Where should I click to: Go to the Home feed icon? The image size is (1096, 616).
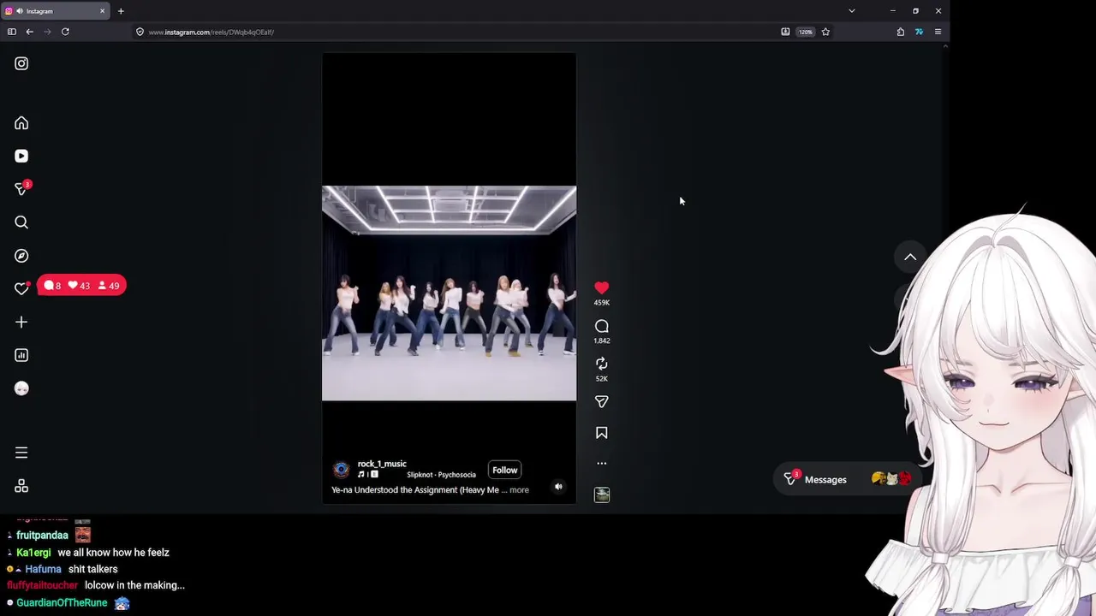(x=21, y=123)
